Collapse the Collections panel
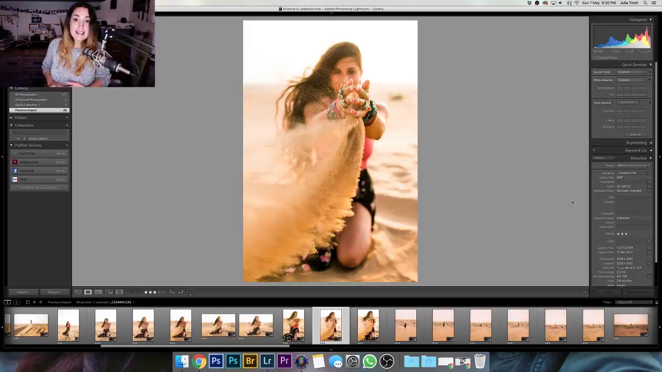The image size is (662, 372). click(11, 125)
